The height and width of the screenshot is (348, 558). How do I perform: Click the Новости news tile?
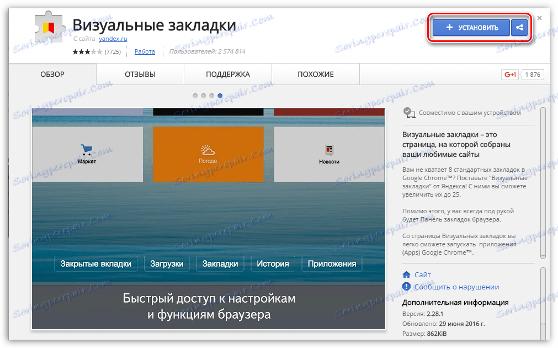point(329,154)
